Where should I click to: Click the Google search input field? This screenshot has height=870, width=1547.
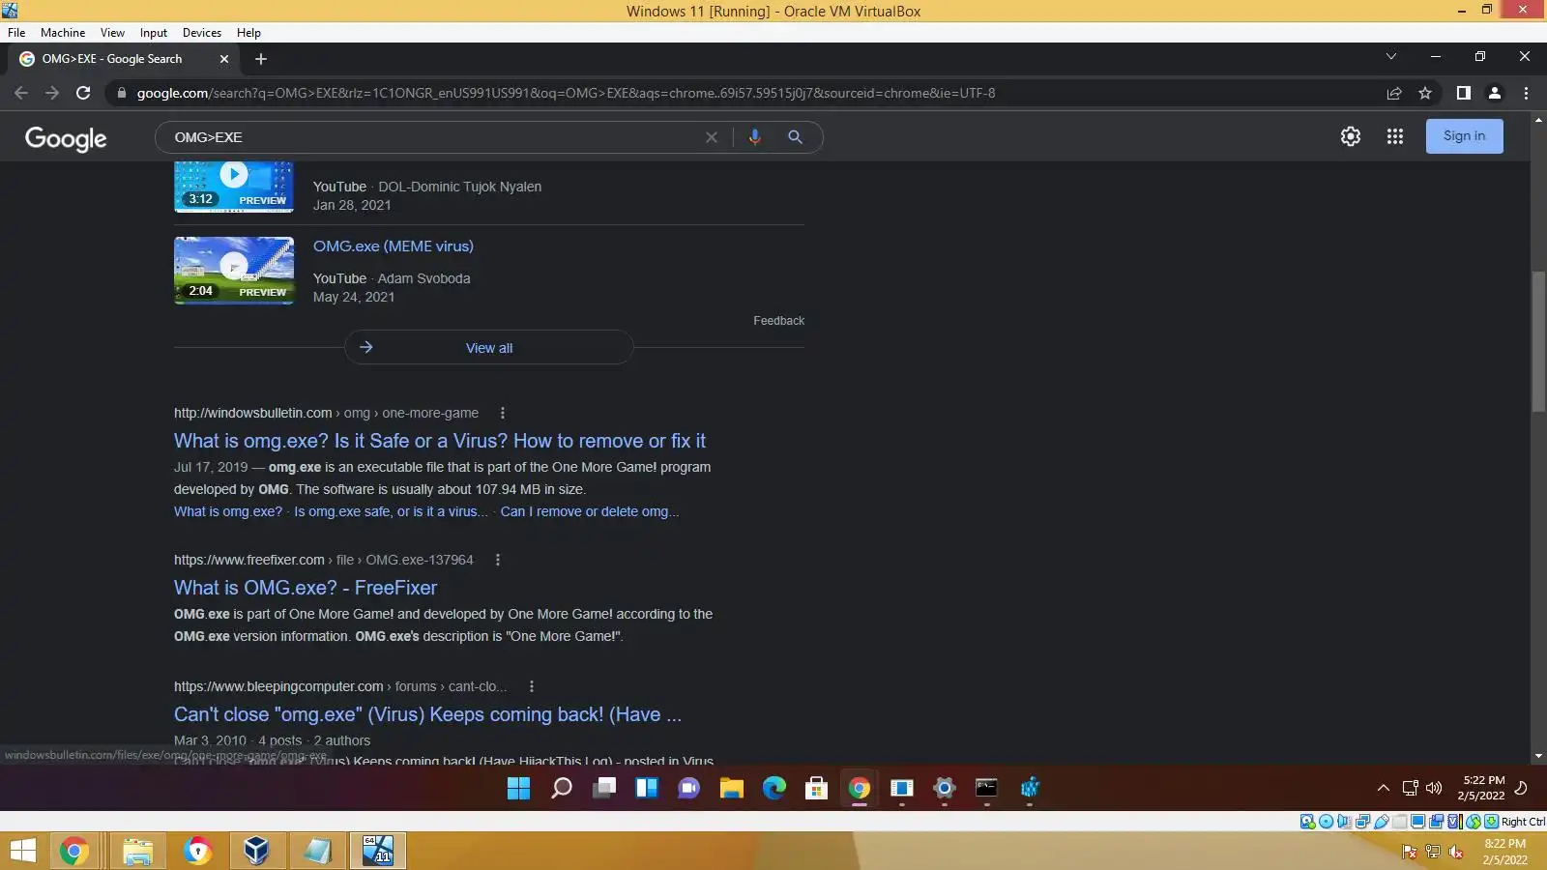pyautogui.click(x=435, y=137)
